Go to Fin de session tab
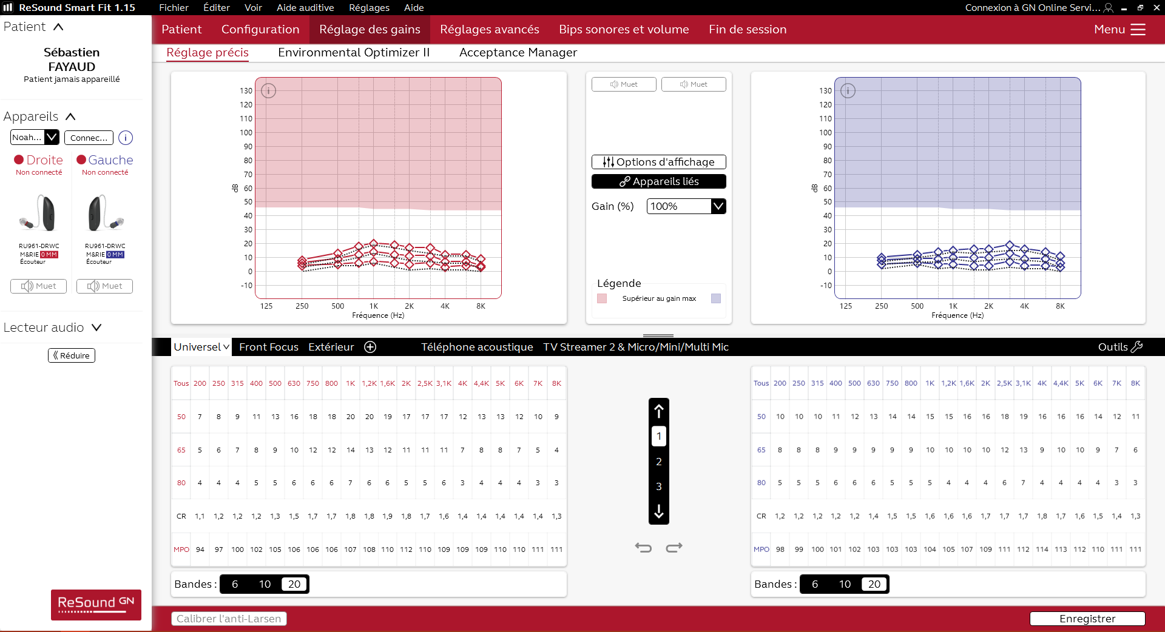The height and width of the screenshot is (632, 1165). 748,30
